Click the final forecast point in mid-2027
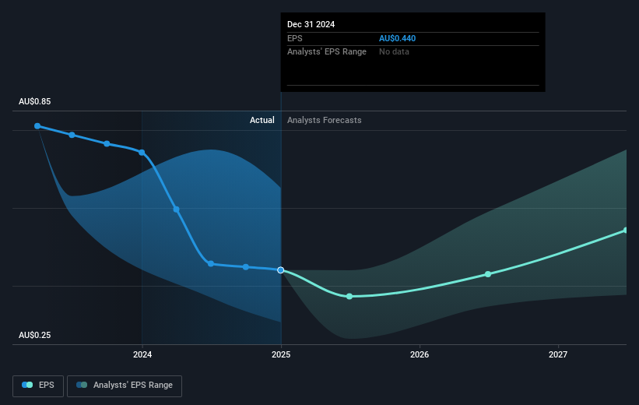 (626, 231)
